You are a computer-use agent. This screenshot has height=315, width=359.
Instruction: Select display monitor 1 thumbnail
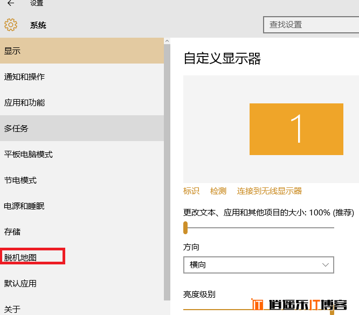coord(296,129)
